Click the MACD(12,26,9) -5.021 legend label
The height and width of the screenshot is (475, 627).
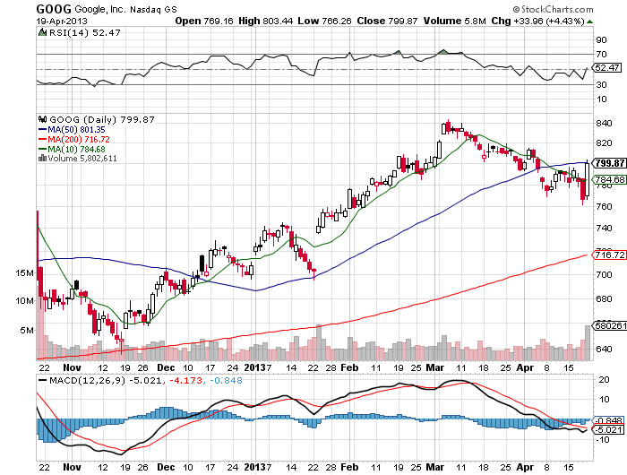pyautogui.click(x=106, y=381)
